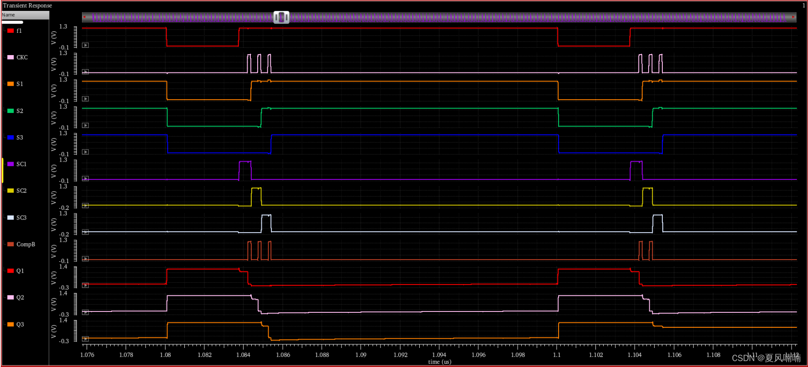Click the strip icon on the SC3 trace
This screenshot has width=808, height=367.
click(85, 232)
